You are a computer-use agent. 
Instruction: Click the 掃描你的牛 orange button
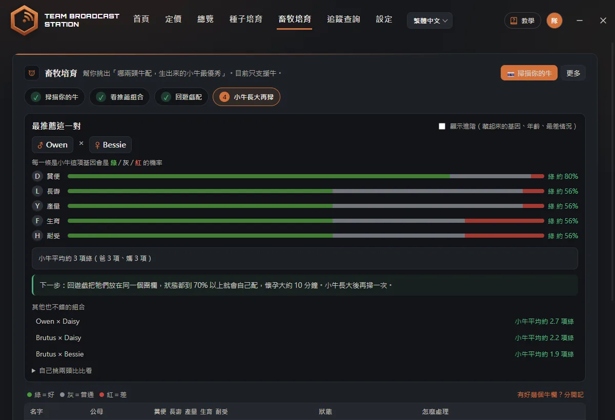click(529, 73)
